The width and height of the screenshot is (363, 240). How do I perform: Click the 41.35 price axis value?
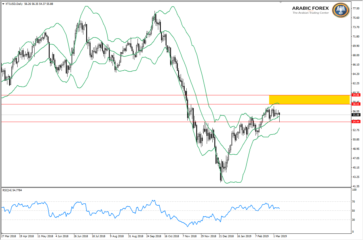(356, 186)
